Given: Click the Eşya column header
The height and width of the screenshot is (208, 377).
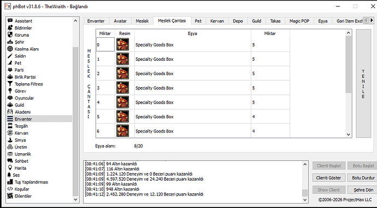Looking at the screenshot, I should click(x=192, y=33).
